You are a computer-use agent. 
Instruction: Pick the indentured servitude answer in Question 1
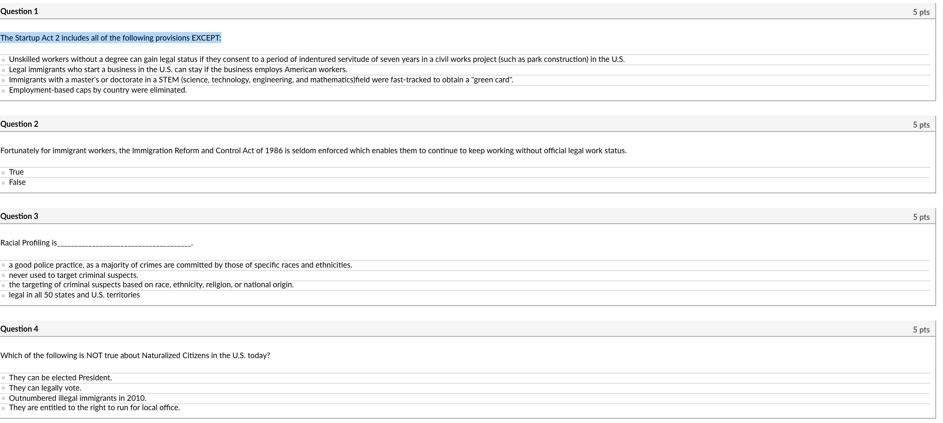point(3,59)
